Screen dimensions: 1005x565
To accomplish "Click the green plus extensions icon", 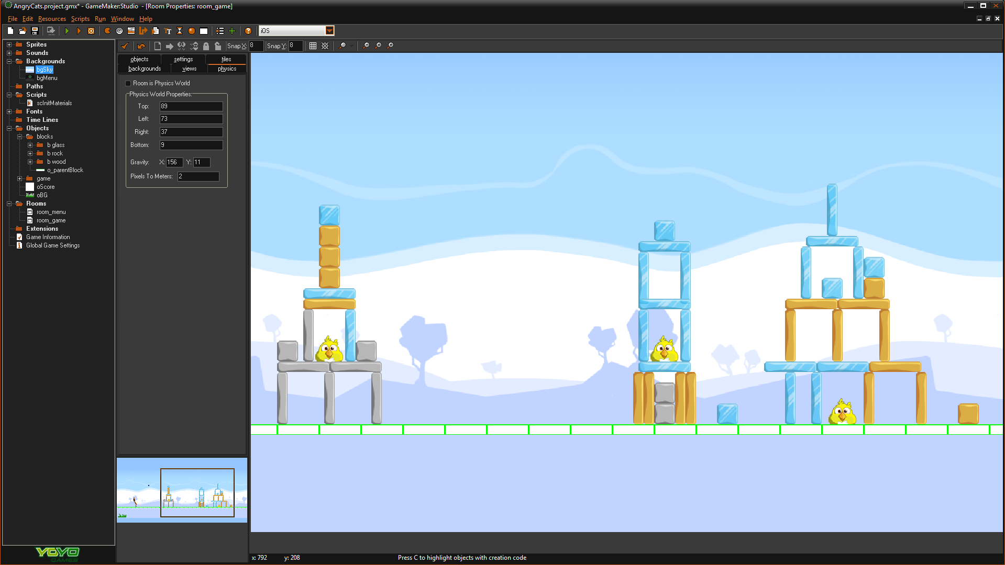I will point(232,31).
